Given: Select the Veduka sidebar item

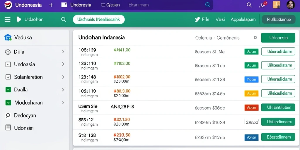Looking at the screenshot, I should pos(35,37).
